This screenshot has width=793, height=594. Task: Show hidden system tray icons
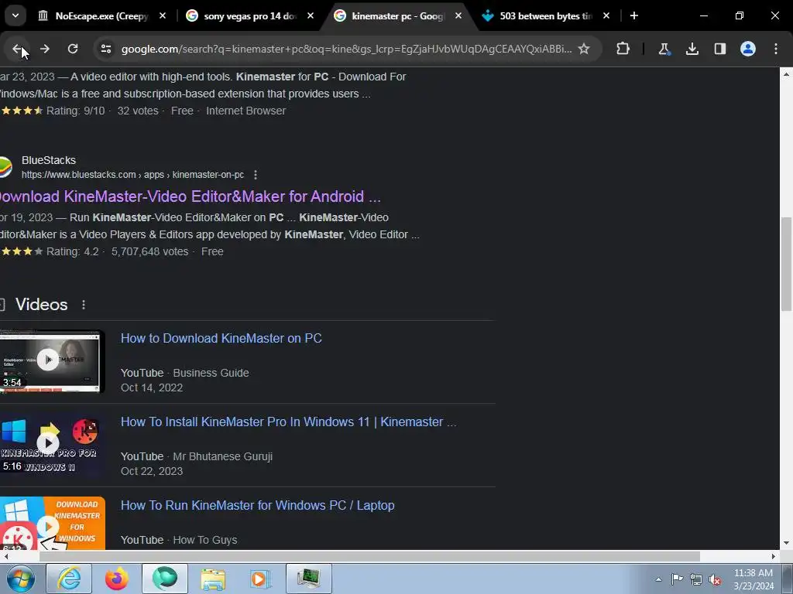click(x=658, y=579)
